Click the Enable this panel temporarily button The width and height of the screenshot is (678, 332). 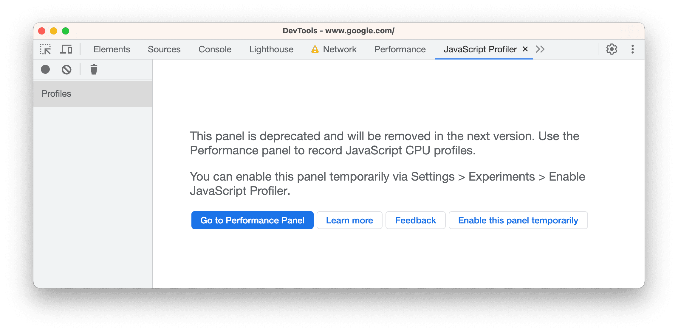[x=518, y=220]
